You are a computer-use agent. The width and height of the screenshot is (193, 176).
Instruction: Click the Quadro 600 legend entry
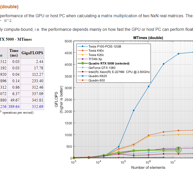(x=97, y=80)
